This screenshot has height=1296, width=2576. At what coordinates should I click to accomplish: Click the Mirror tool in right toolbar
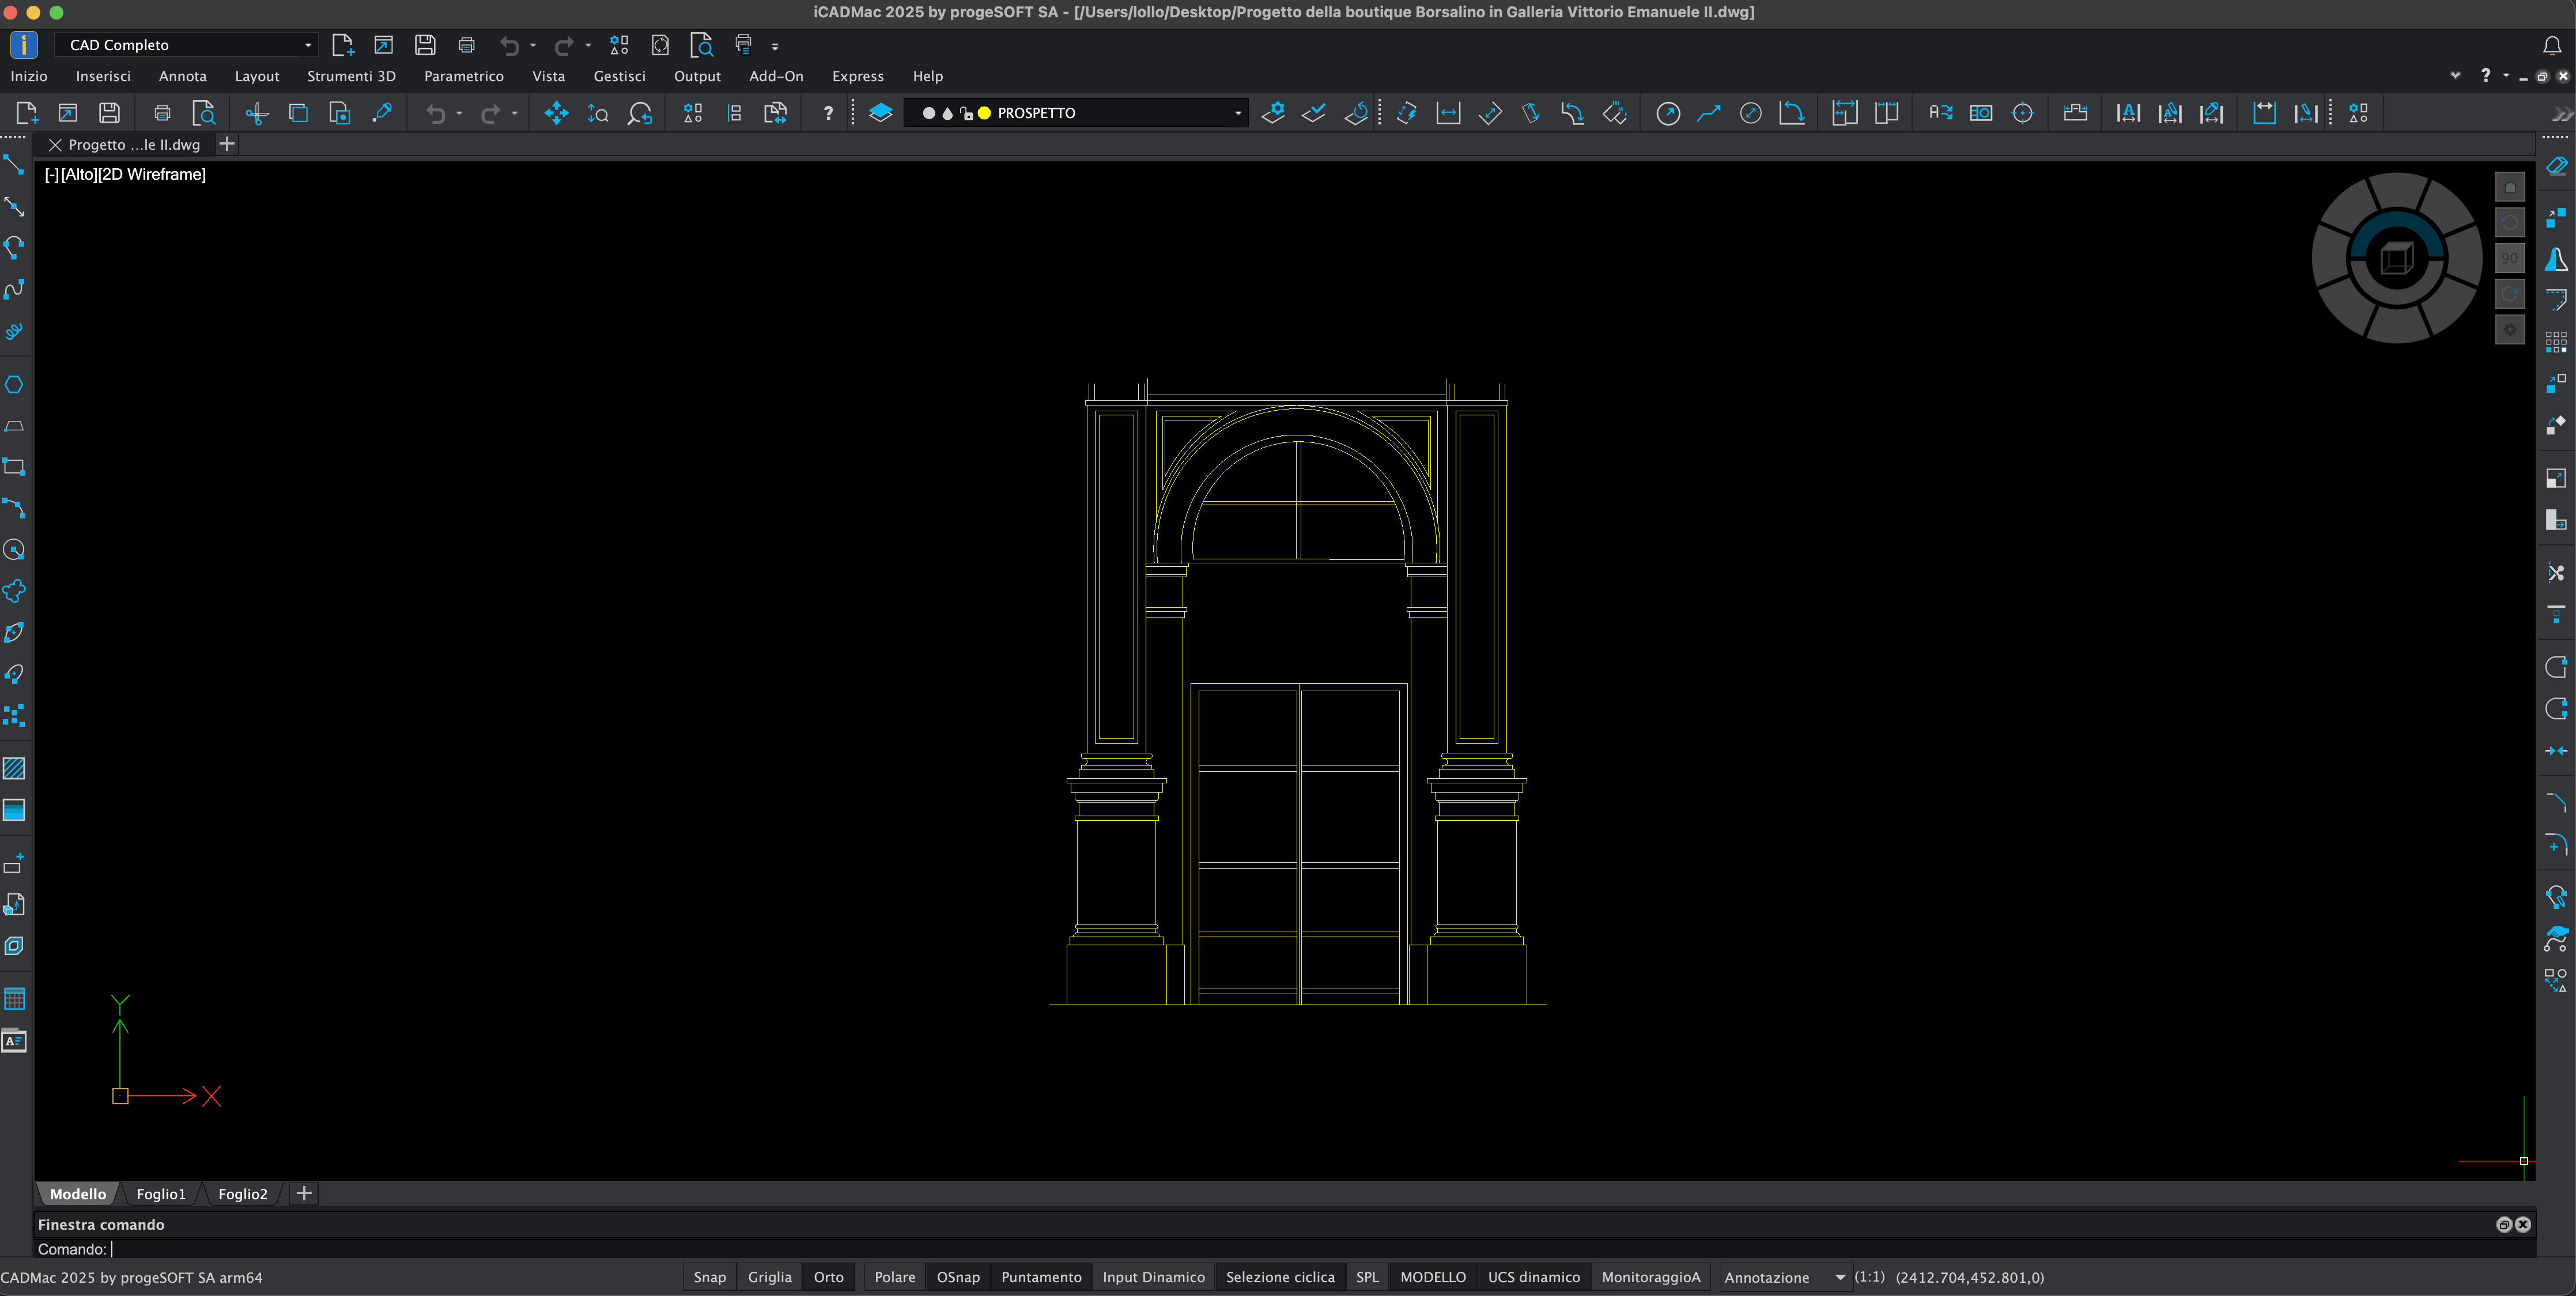coord(2556,260)
